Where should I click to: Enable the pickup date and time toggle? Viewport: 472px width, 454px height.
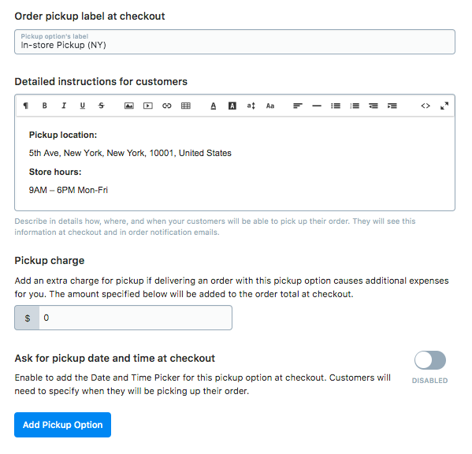coord(430,360)
